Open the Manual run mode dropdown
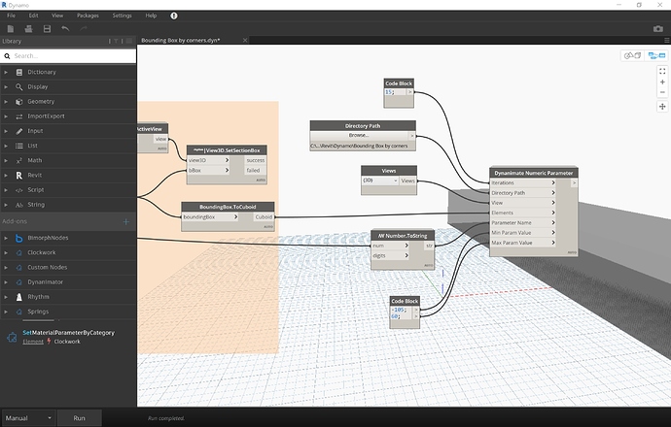Screen dimensions: 671x427 click(28, 418)
